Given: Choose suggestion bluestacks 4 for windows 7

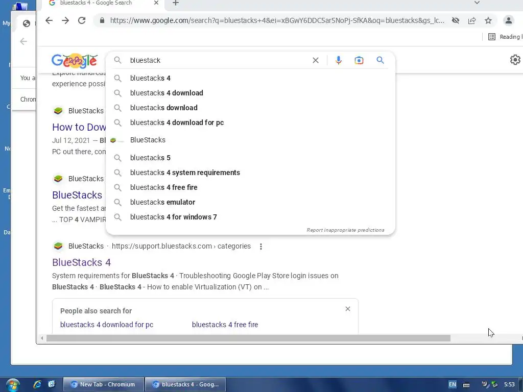Looking at the screenshot, I should pos(250,217).
